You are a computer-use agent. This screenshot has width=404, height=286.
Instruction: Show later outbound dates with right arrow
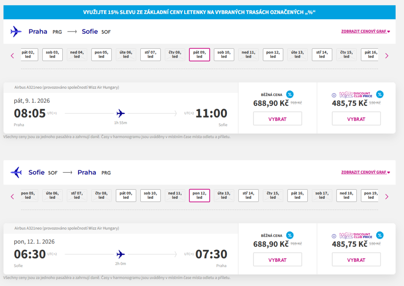click(386, 56)
